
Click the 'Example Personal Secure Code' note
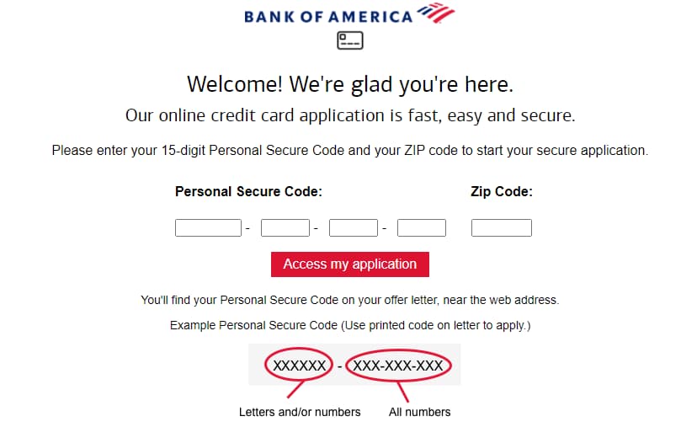point(350,325)
